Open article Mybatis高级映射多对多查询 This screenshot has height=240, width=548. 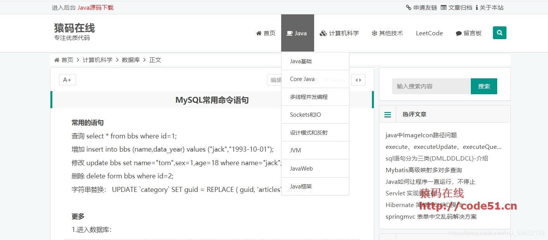(424, 170)
